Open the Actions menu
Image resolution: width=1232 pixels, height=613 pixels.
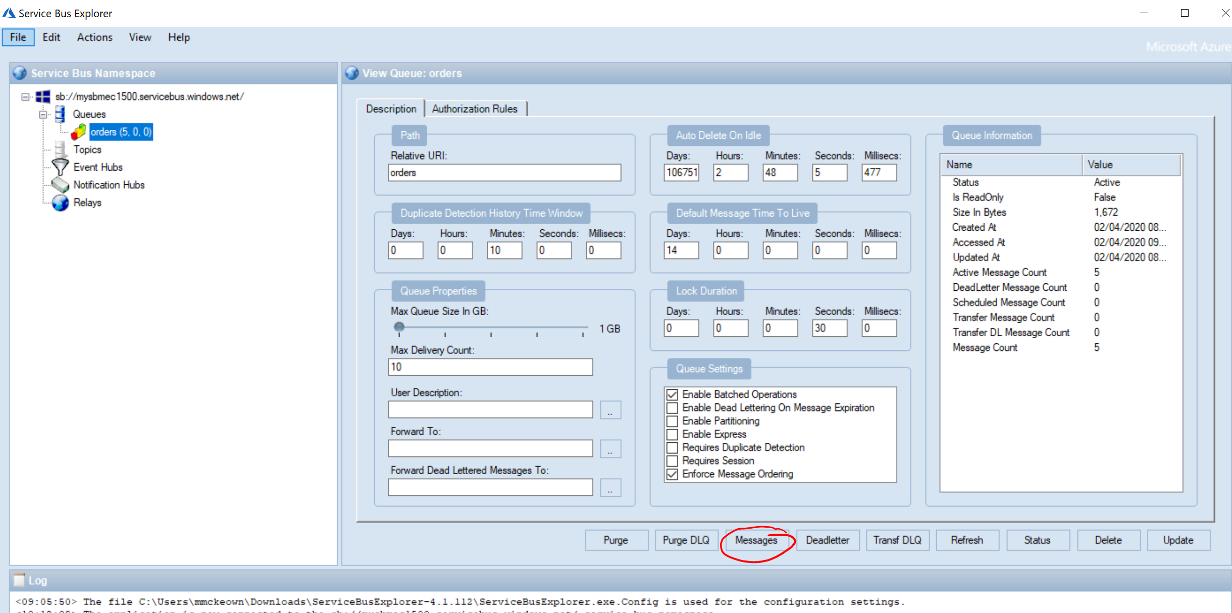(94, 37)
